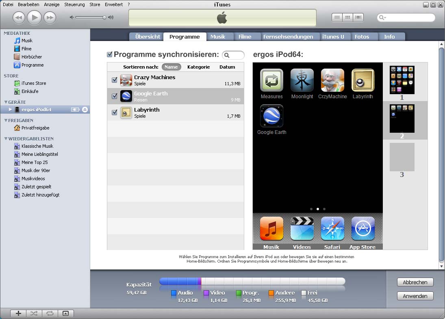Add a new playlist with the plus button
The image size is (445, 319).
(18, 313)
